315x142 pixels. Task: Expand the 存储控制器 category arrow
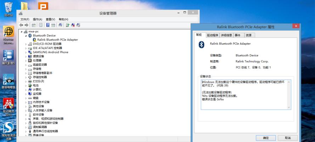click(26, 77)
